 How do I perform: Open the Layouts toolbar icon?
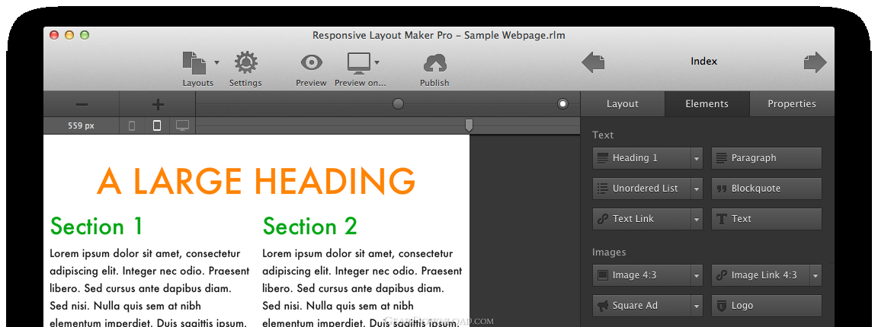click(x=194, y=62)
